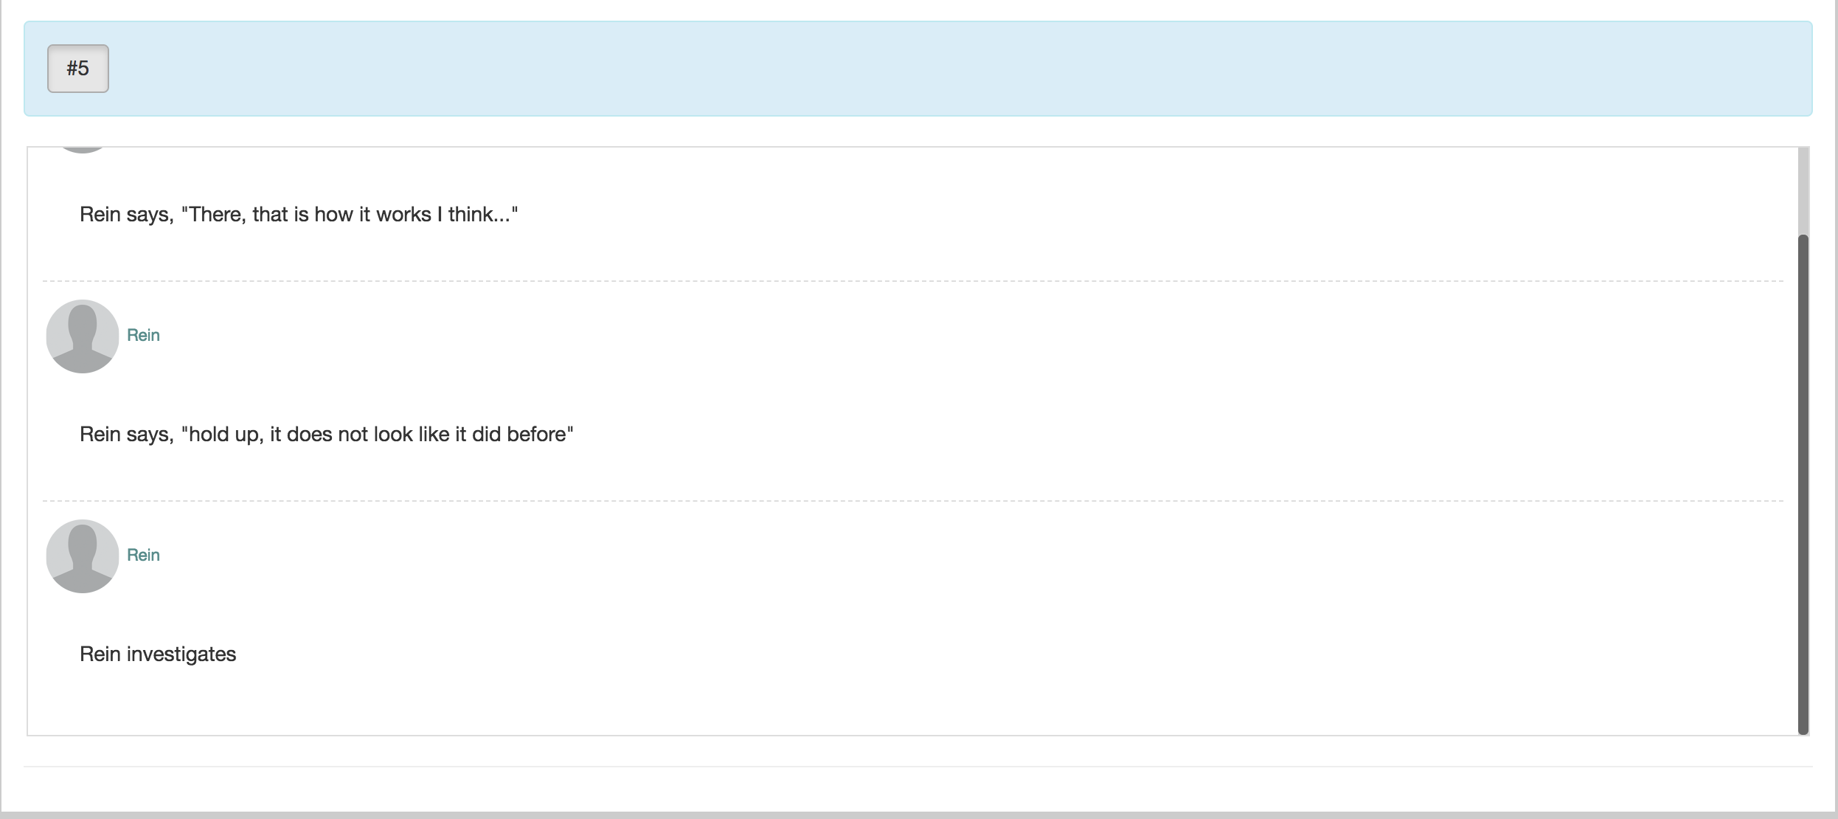Screen dimensions: 1838x819
Task: Click the "Rein investigates" message text
Action: click(x=157, y=654)
